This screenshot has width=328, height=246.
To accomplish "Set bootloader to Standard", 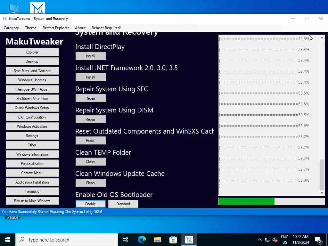I will [x=123, y=204].
